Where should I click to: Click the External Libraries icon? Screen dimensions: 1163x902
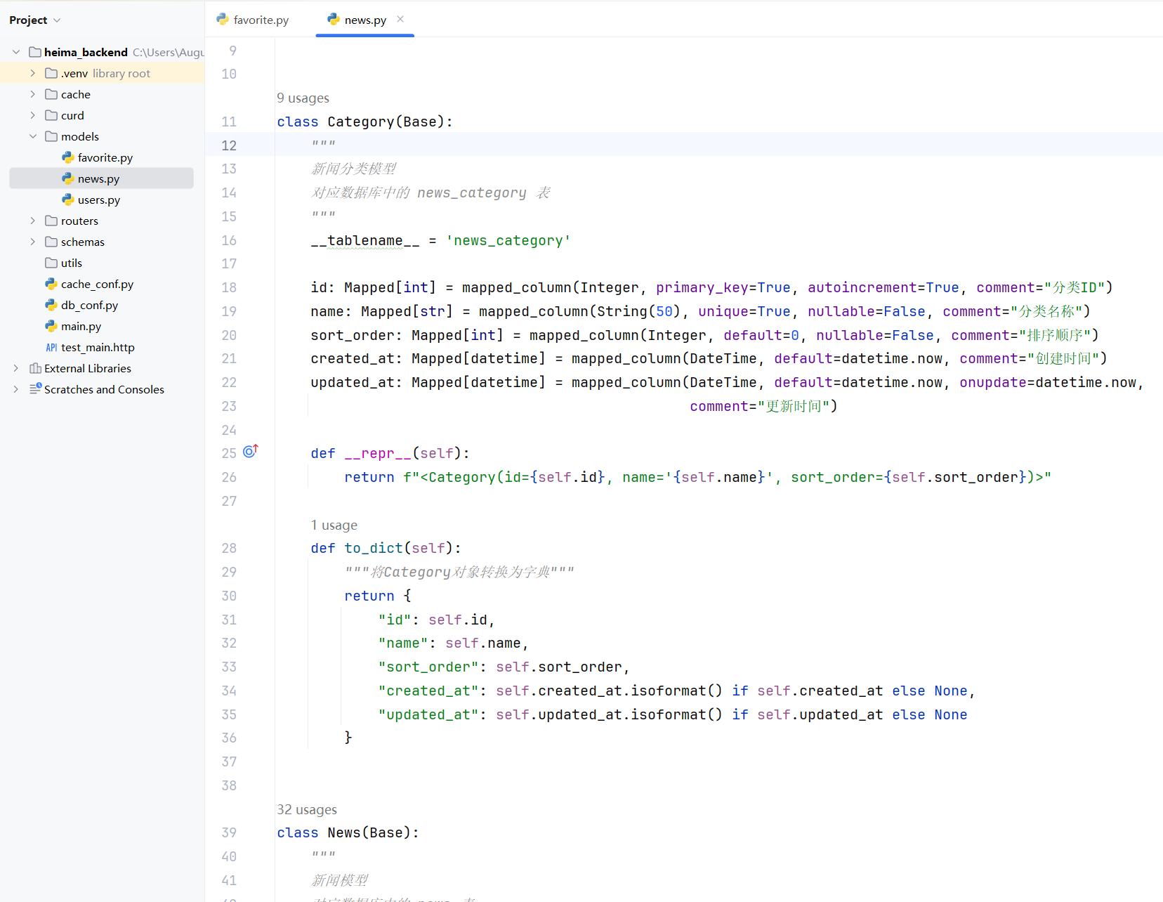[x=35, y=368]
